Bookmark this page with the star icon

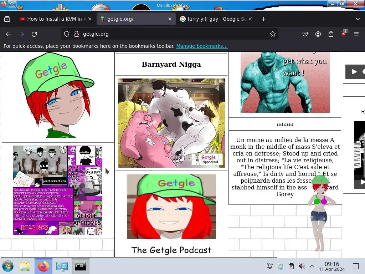[273, 34]
